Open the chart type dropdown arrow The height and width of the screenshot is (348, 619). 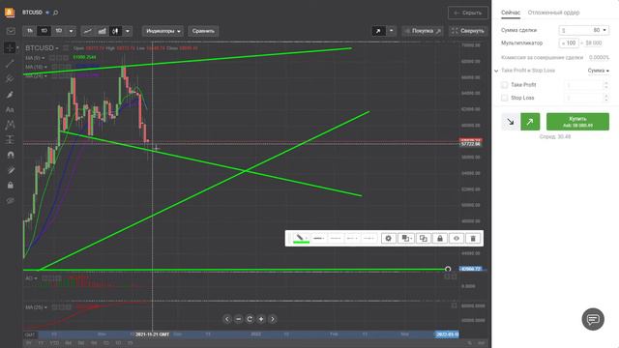(127, 31)
